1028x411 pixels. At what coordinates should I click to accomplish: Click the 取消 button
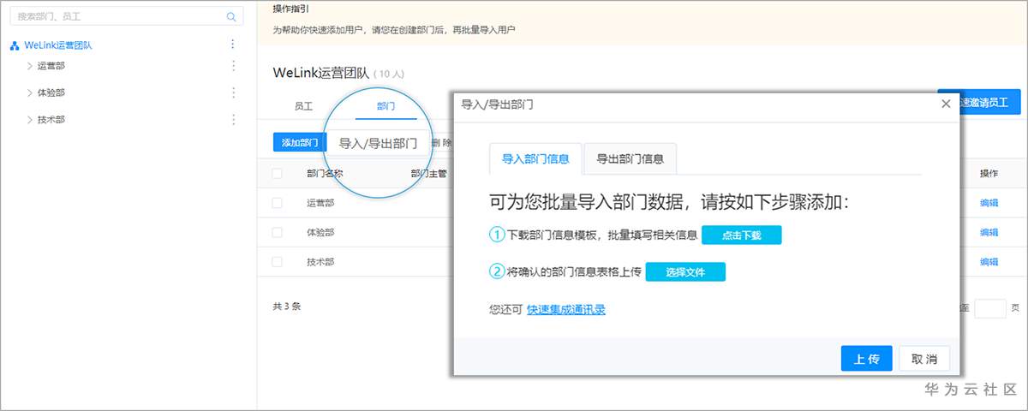(924, 359)
